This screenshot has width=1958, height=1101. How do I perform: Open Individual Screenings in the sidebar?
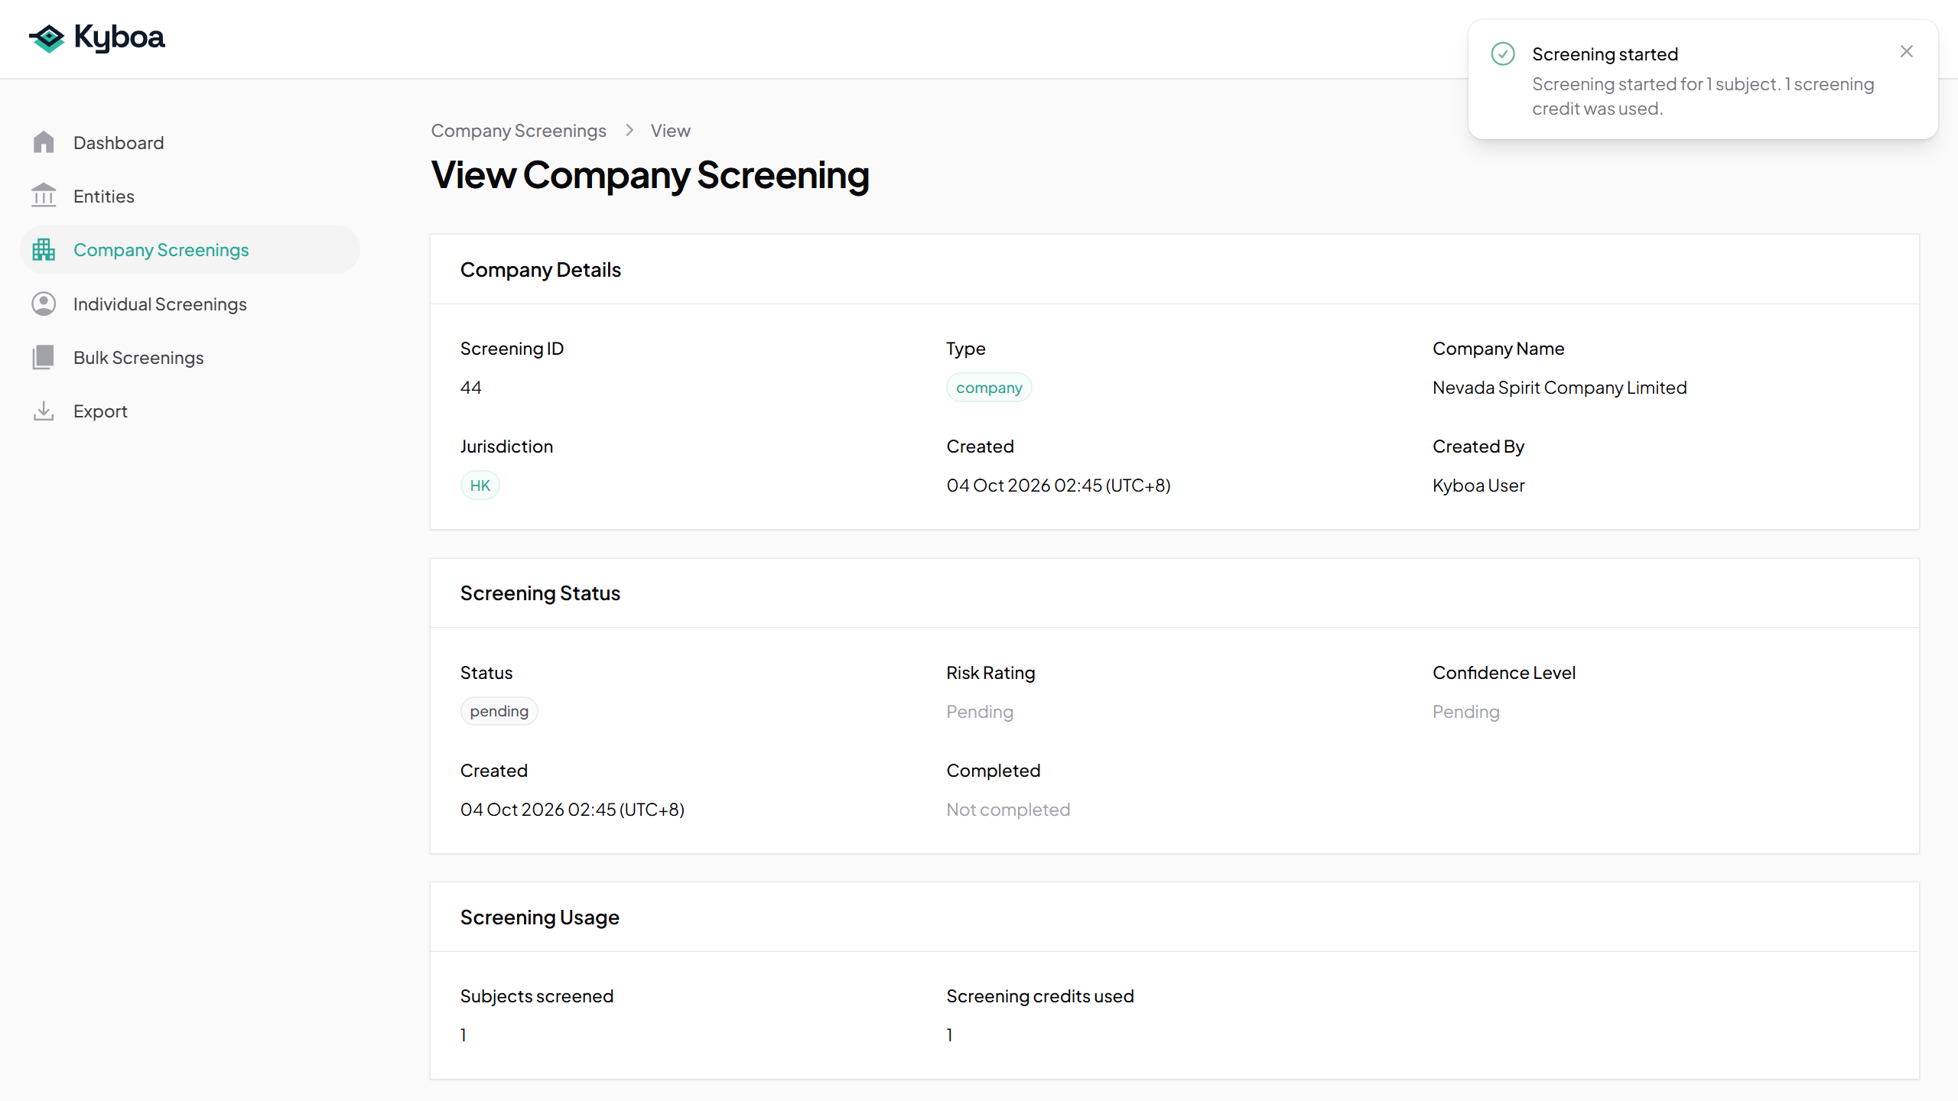[190, 304]
